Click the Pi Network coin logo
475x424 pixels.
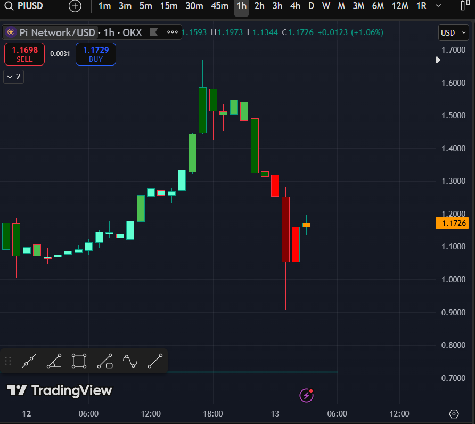coord(11,32)
